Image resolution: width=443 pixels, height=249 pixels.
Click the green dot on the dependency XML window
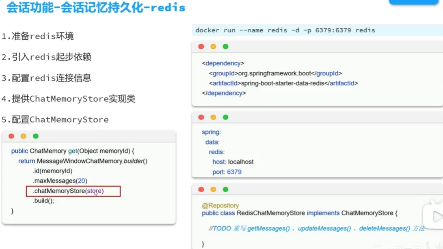225,47
